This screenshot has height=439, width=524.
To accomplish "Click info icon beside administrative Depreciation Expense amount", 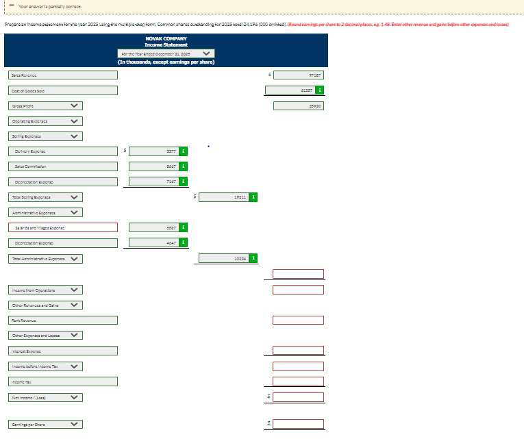I will click(183, 242).
